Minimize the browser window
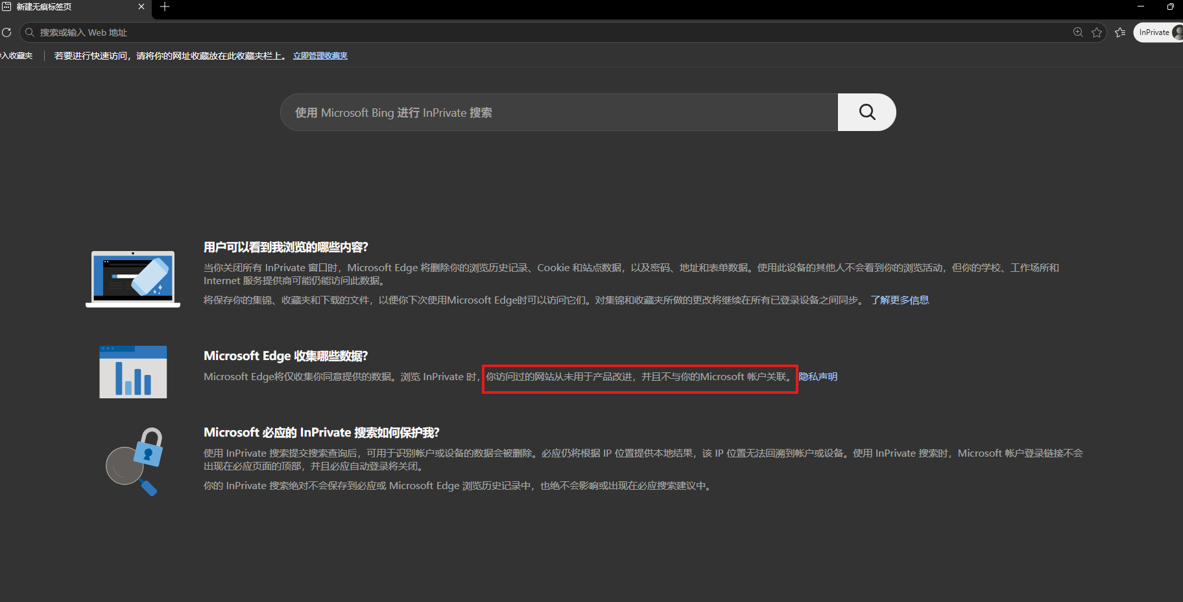This screenshot has height=602, width=1183. 1141,6
